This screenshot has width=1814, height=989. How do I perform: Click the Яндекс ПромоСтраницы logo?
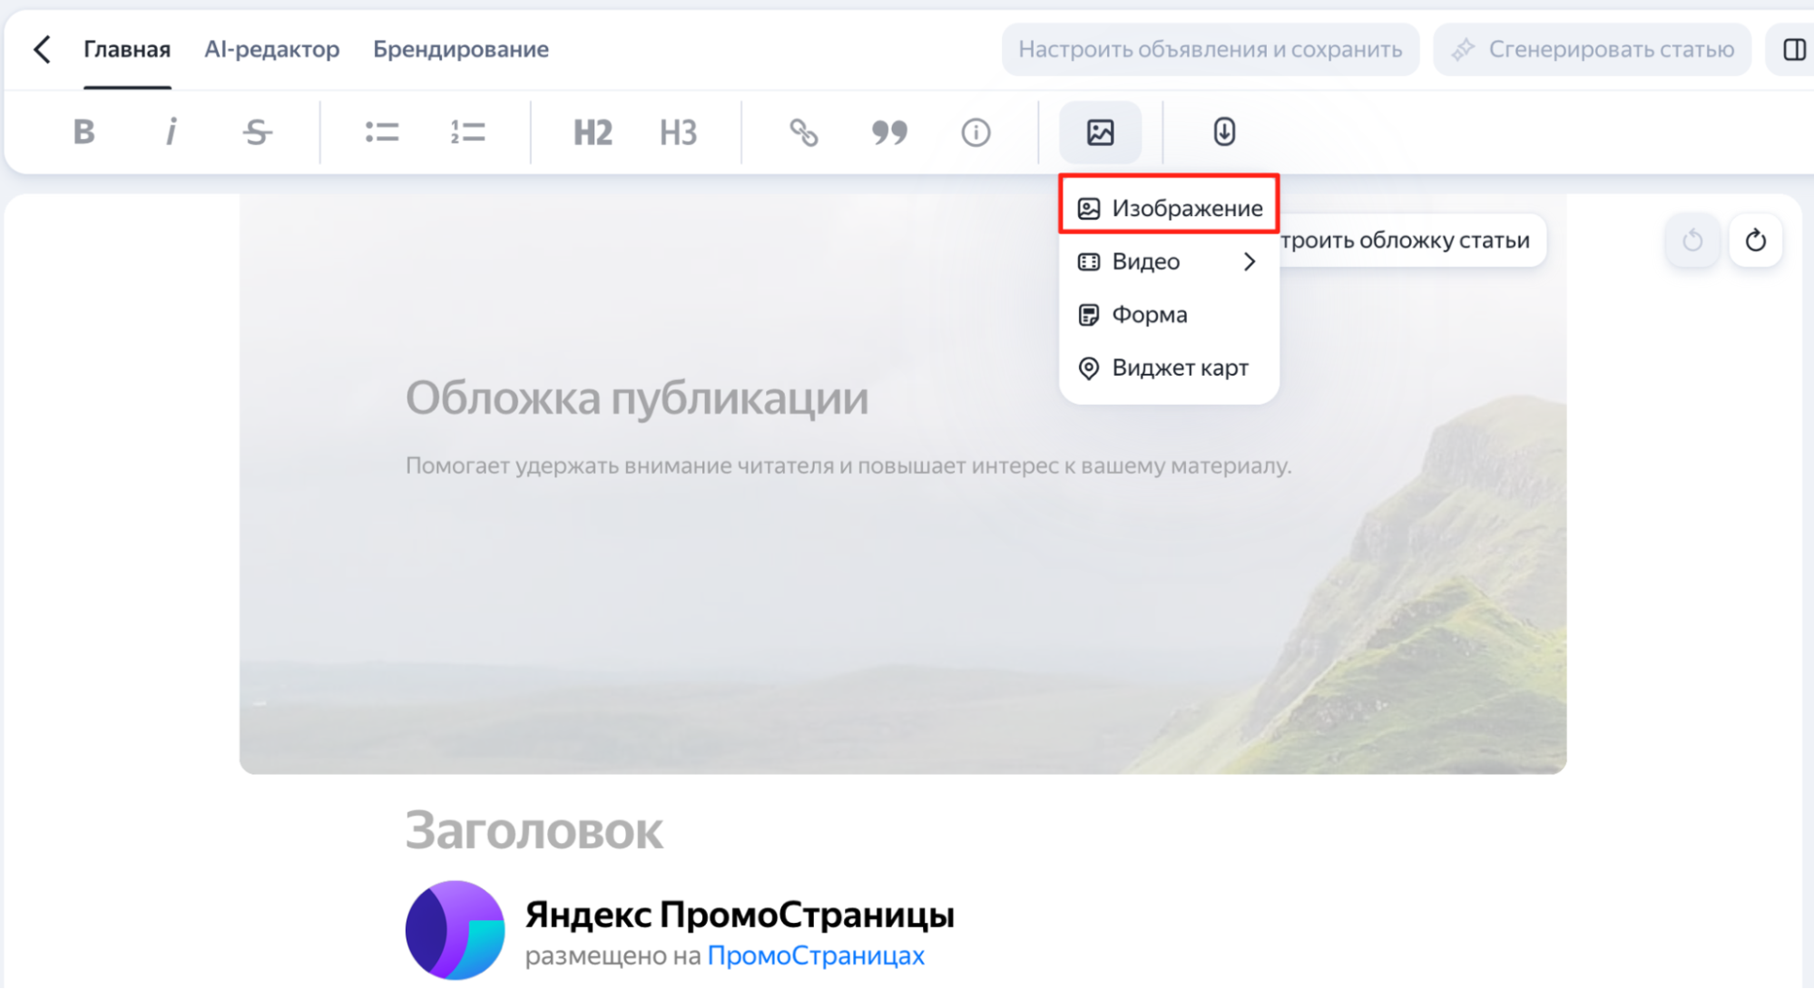pyautogui.click(x=455, y=930)
